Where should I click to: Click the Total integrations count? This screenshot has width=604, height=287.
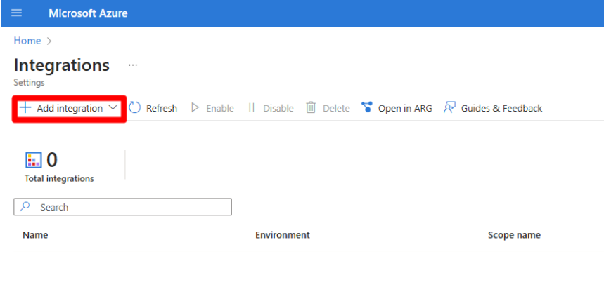[52, 160]
